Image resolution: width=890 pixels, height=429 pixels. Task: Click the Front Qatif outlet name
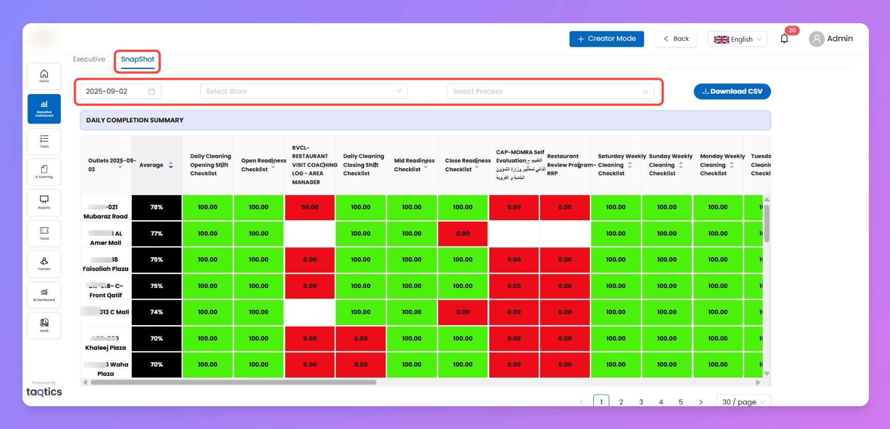click(x=106, y=295)
